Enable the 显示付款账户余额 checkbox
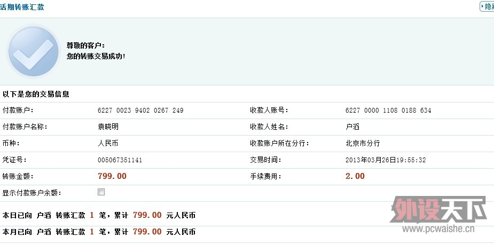The width and height of the screenshot is (494, 244). pos(101,192)
